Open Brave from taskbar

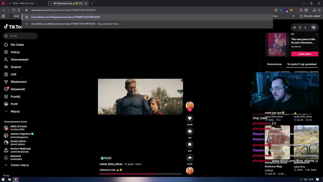coord(16,179)
